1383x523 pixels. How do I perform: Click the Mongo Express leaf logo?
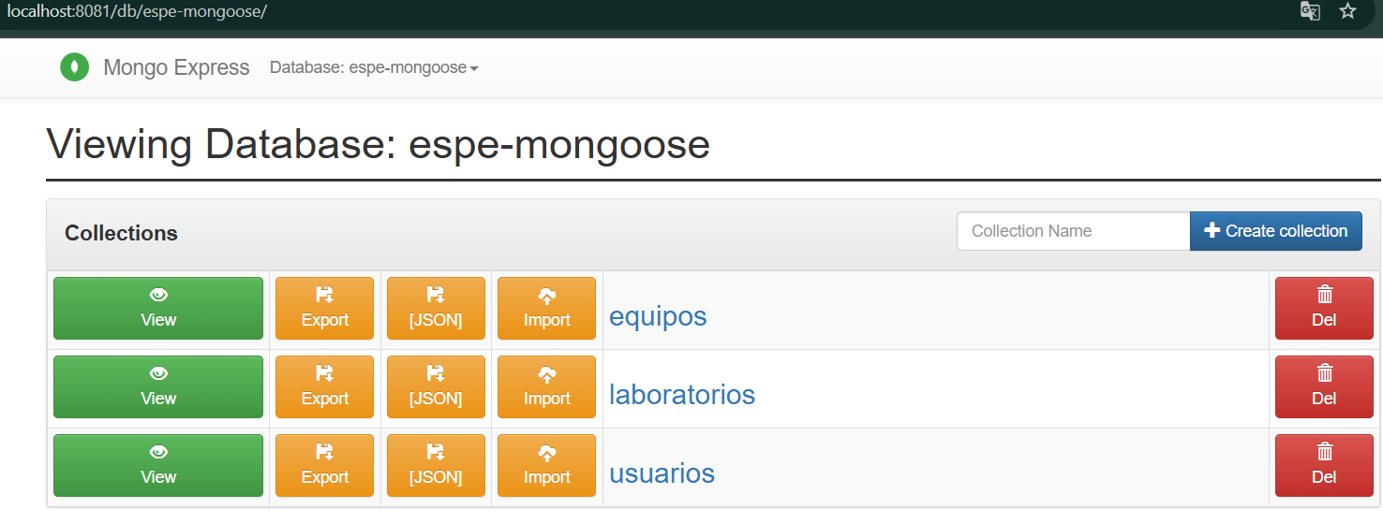75,67
